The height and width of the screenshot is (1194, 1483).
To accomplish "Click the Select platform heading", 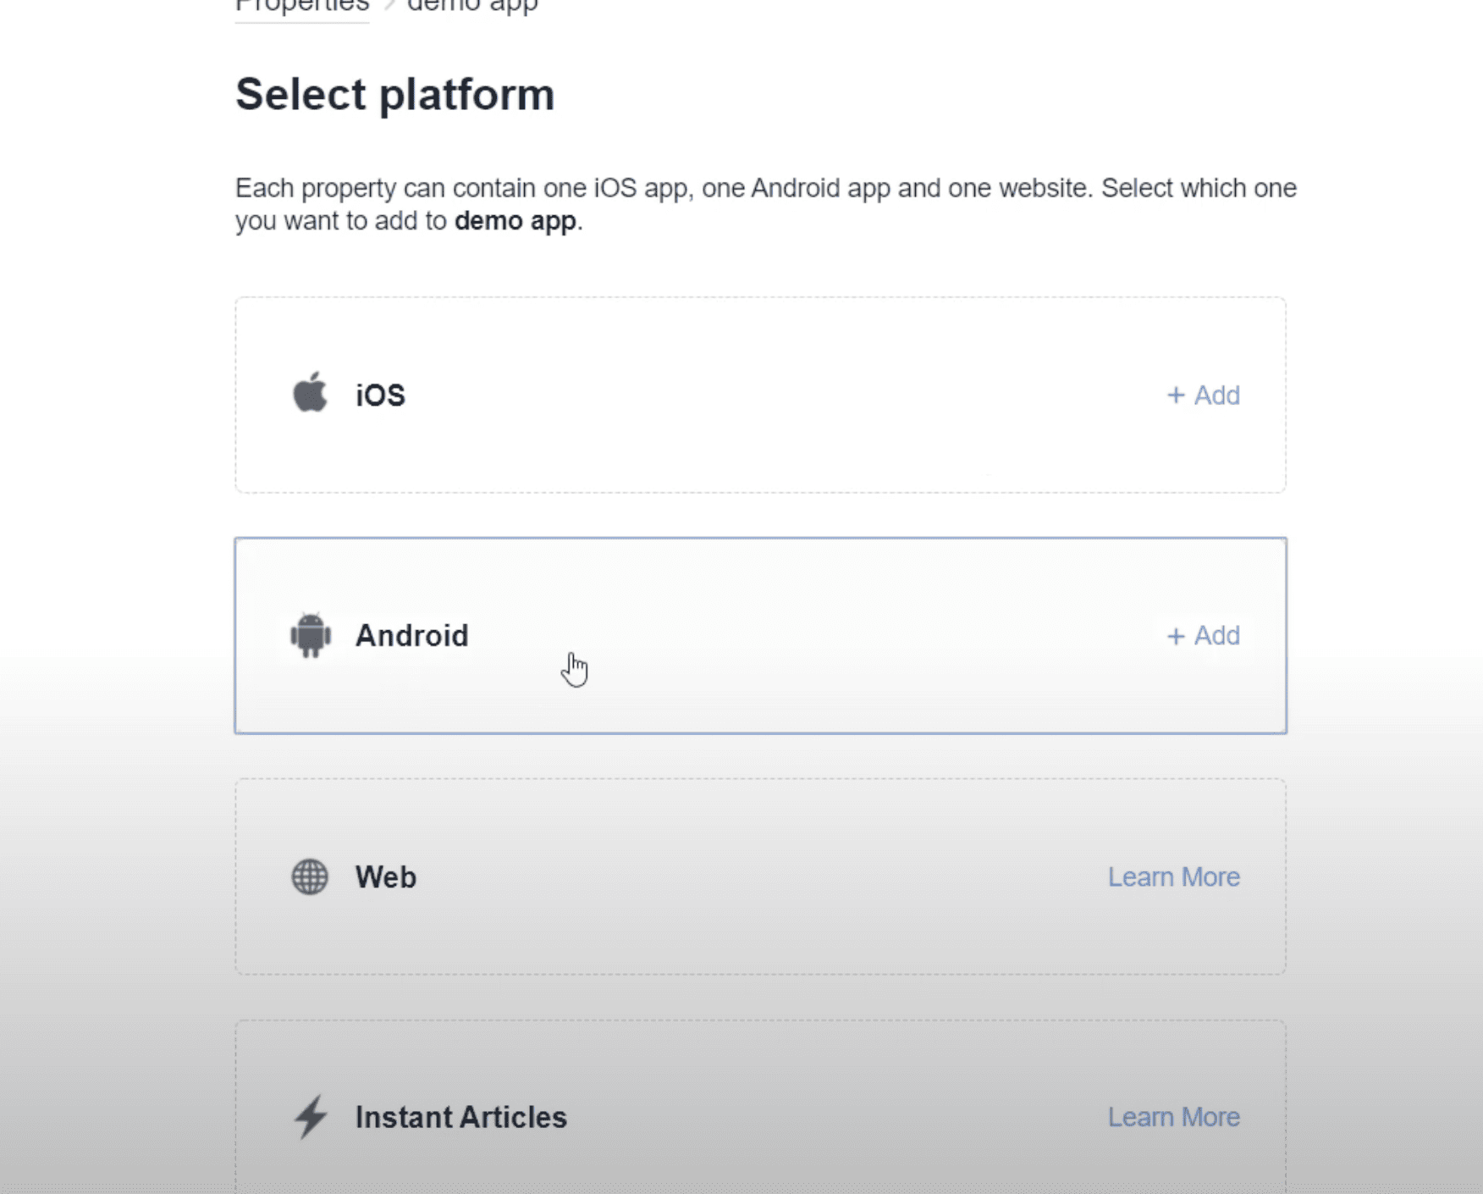I will 394,94.
